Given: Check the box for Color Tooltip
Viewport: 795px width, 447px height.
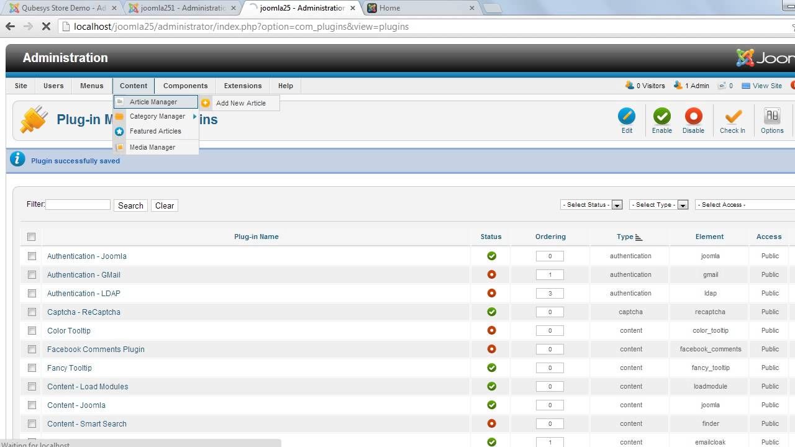Looking at the screenshot, I should pos(32,330).
